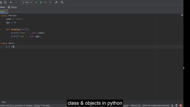
Task: Click AWS: No credentials selected widget
Action: (x=156, y=106)
